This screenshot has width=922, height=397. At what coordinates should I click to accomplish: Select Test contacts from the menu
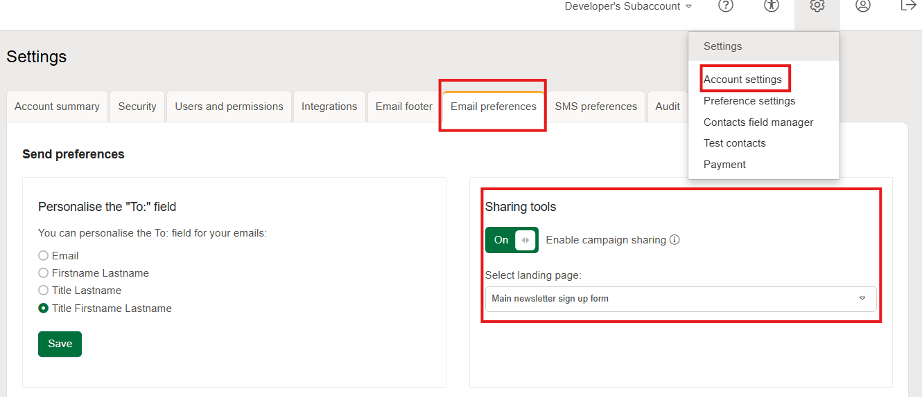(x=735, y=143)
